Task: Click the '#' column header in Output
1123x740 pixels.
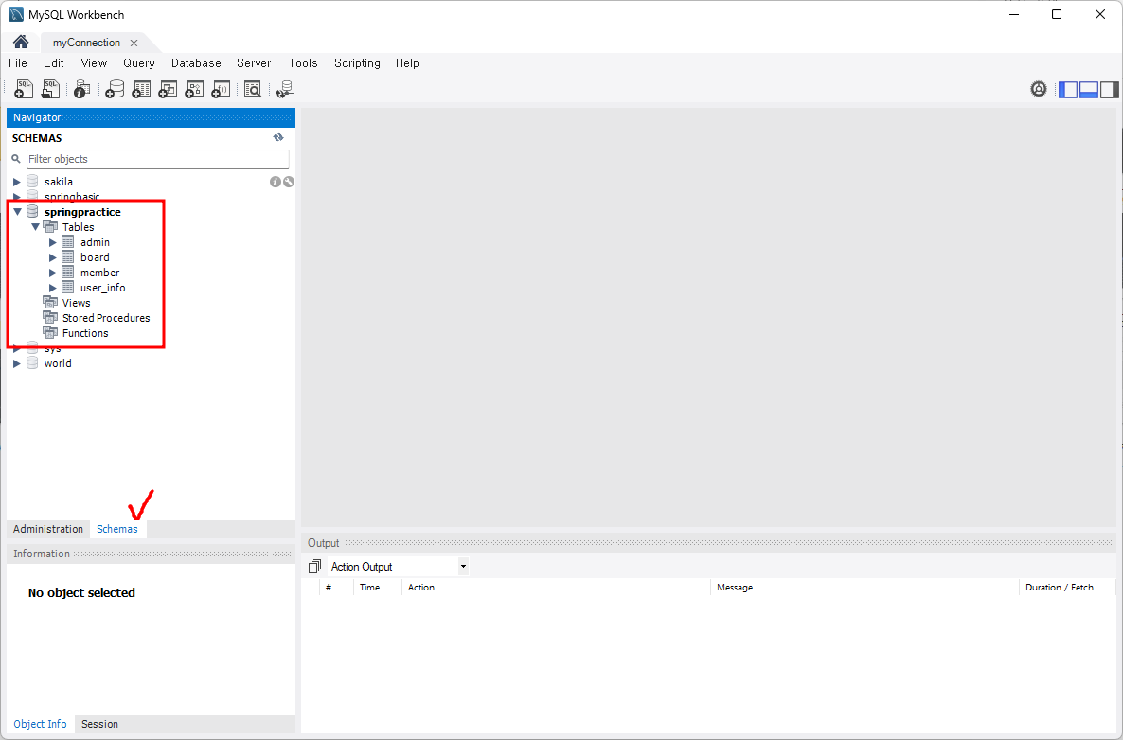Action: (x=336, y=587)
